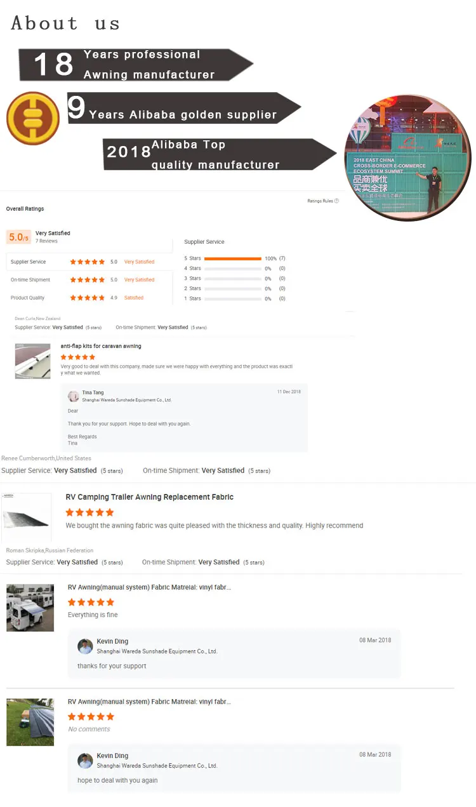Open the awning replacement fabric thumbnail

pos(26,517)
